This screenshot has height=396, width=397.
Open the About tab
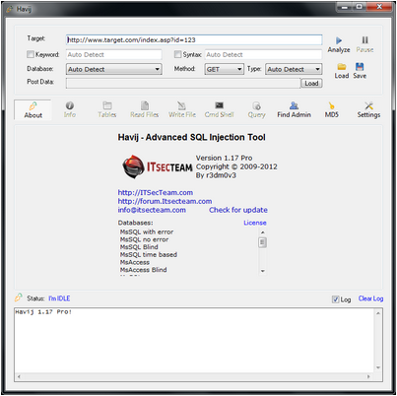(33, 110)
